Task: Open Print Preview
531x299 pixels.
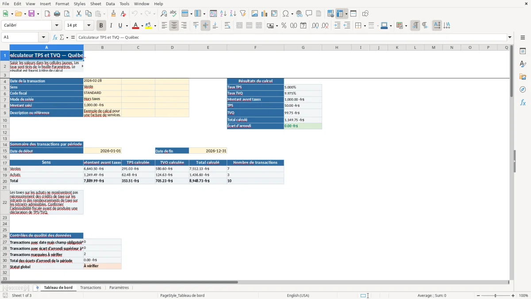Action: tap(67, 14)
